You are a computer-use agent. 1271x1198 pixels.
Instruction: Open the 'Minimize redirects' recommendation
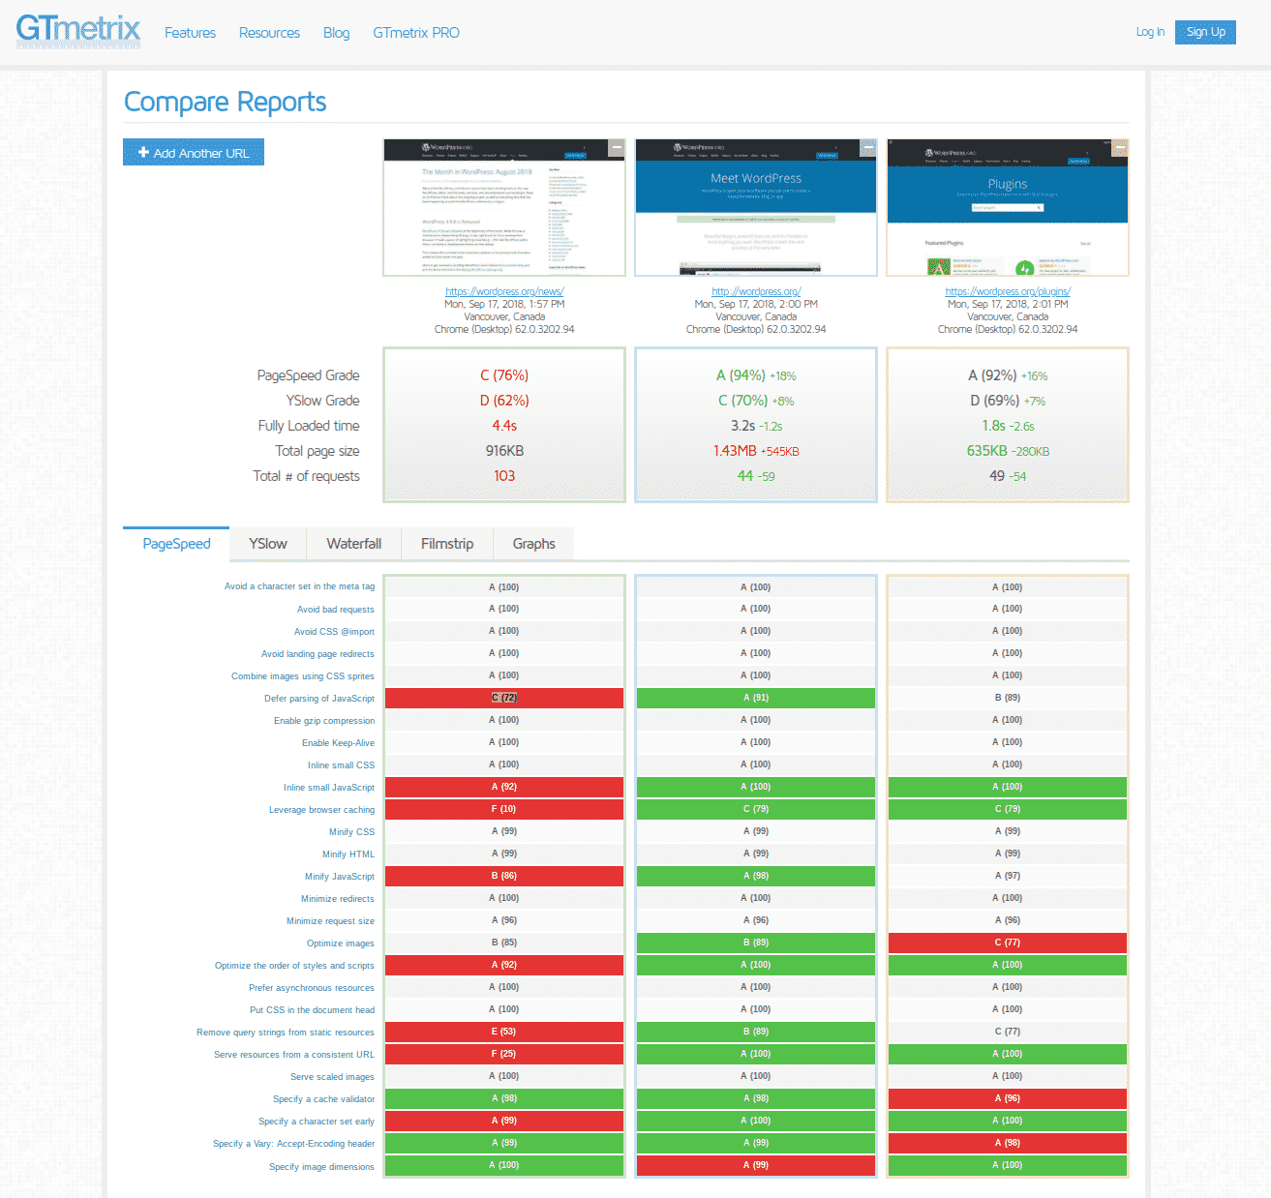(337, 899)
